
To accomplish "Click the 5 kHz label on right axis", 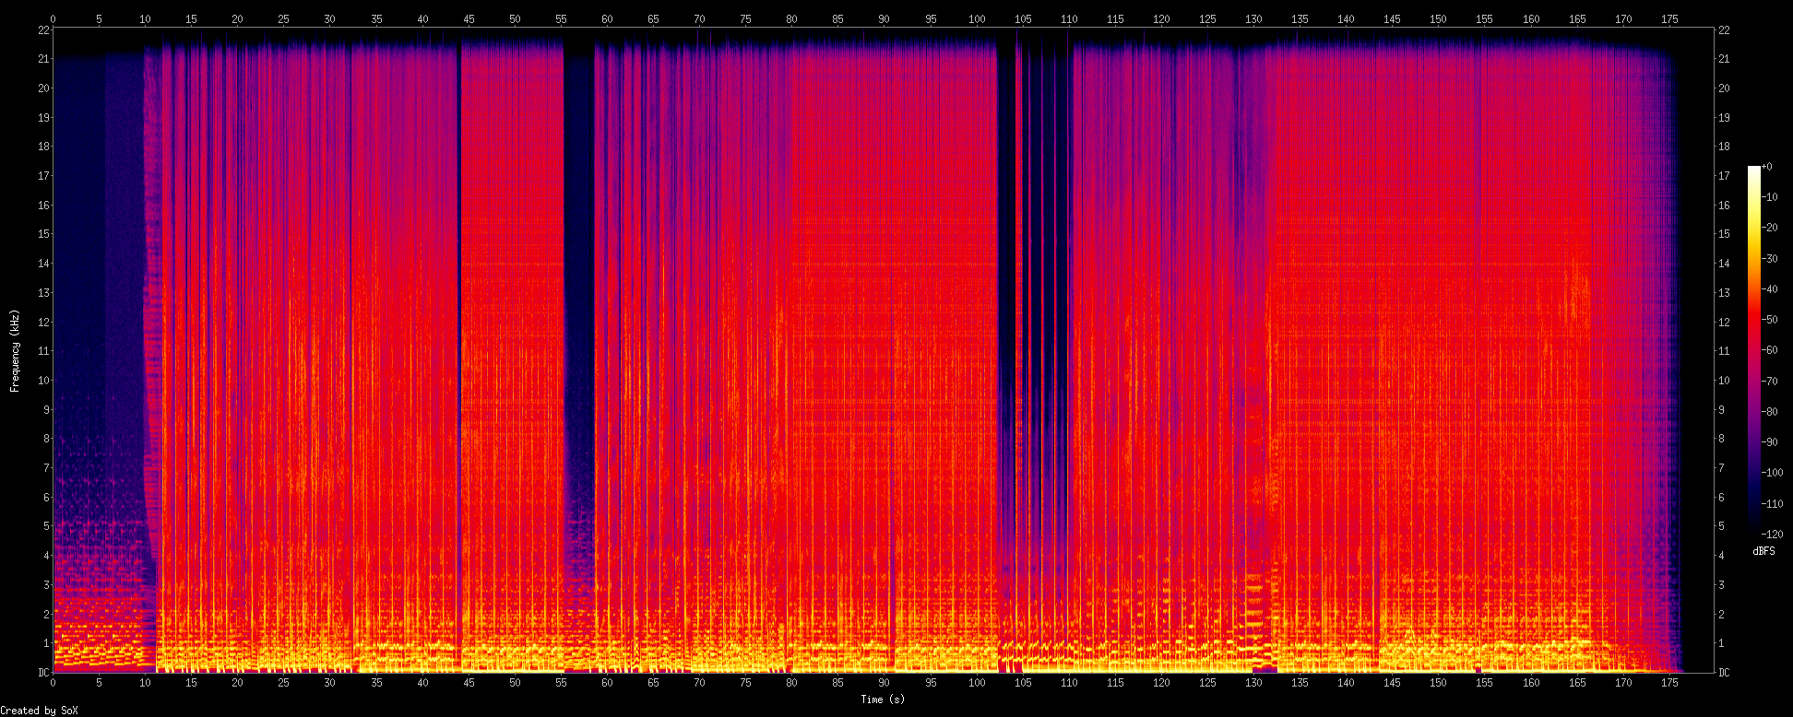I will coord(1721,526).
